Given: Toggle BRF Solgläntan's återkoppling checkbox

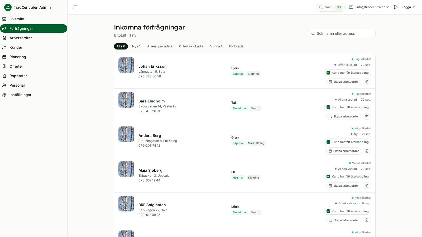Looking at the screenshot, I should coord(328,211).
